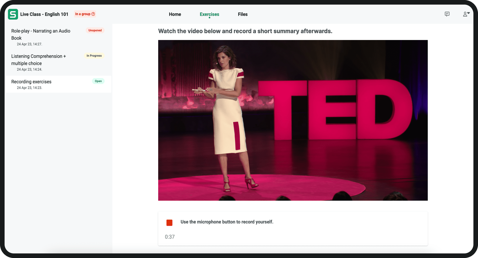Open the user profile dropdown
Image resolution: width=478 pixels, height=258 pixels.
pyautogui.click(x=466, y=14)
